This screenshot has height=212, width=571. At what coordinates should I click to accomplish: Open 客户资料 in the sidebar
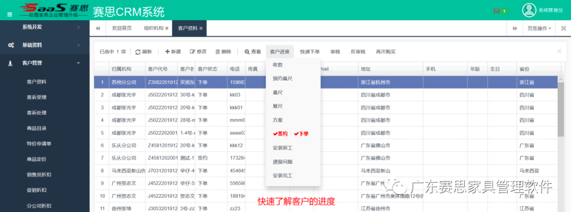pos(36,82)
